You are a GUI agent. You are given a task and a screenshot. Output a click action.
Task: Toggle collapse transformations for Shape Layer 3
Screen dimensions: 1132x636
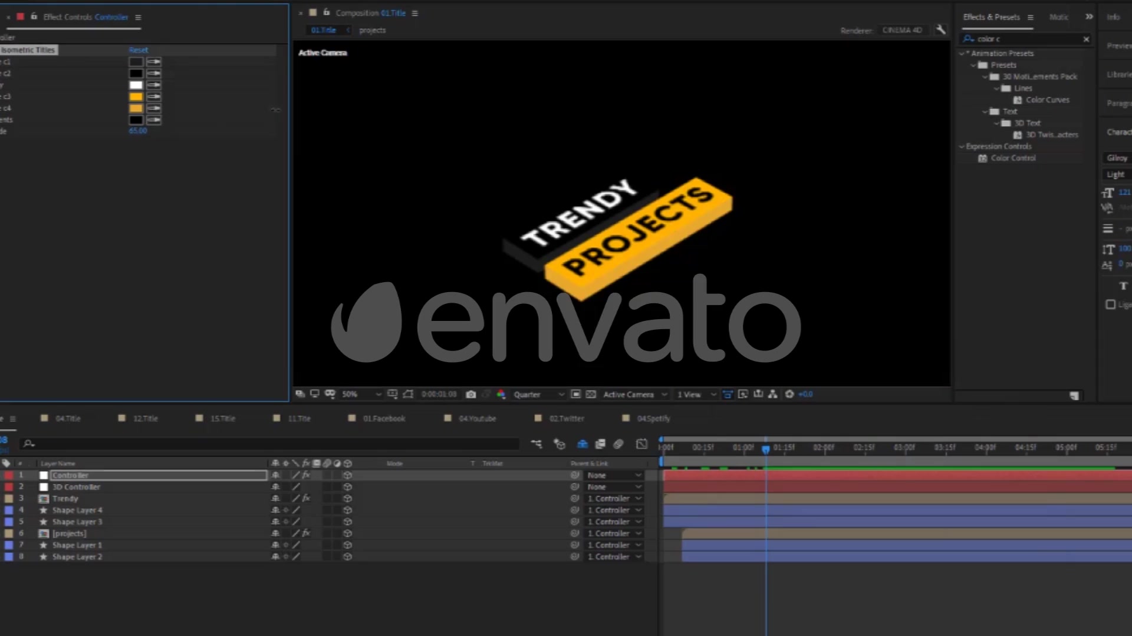(286, 522)
